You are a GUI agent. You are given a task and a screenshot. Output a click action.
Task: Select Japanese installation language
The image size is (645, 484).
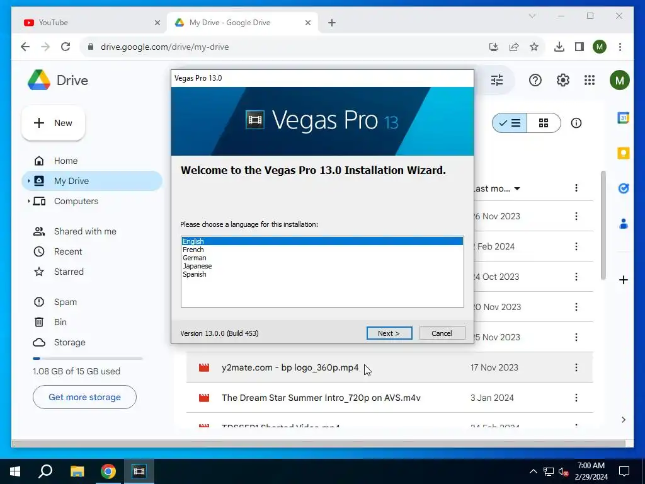tap(322, 266)
